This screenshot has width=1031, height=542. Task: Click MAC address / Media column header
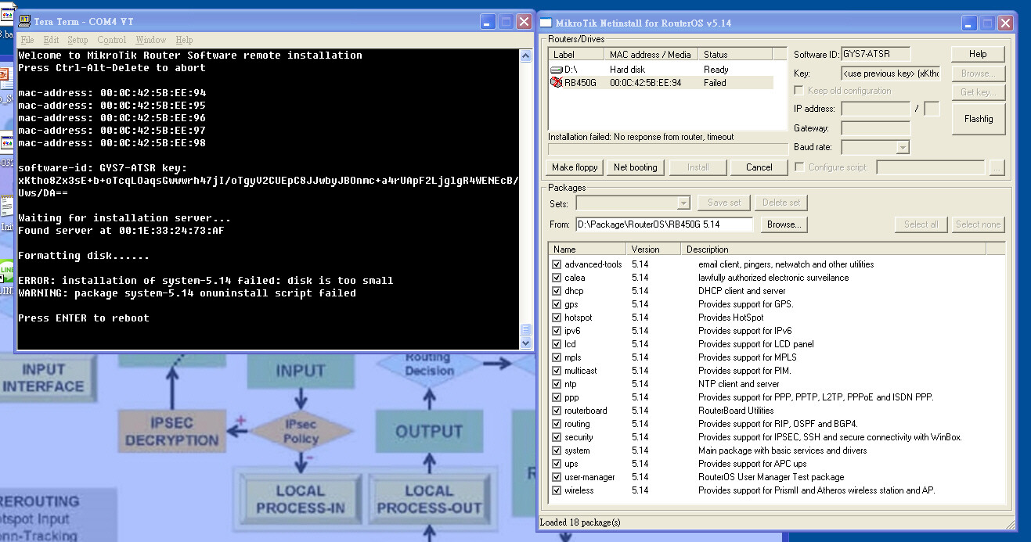point(651,55)
